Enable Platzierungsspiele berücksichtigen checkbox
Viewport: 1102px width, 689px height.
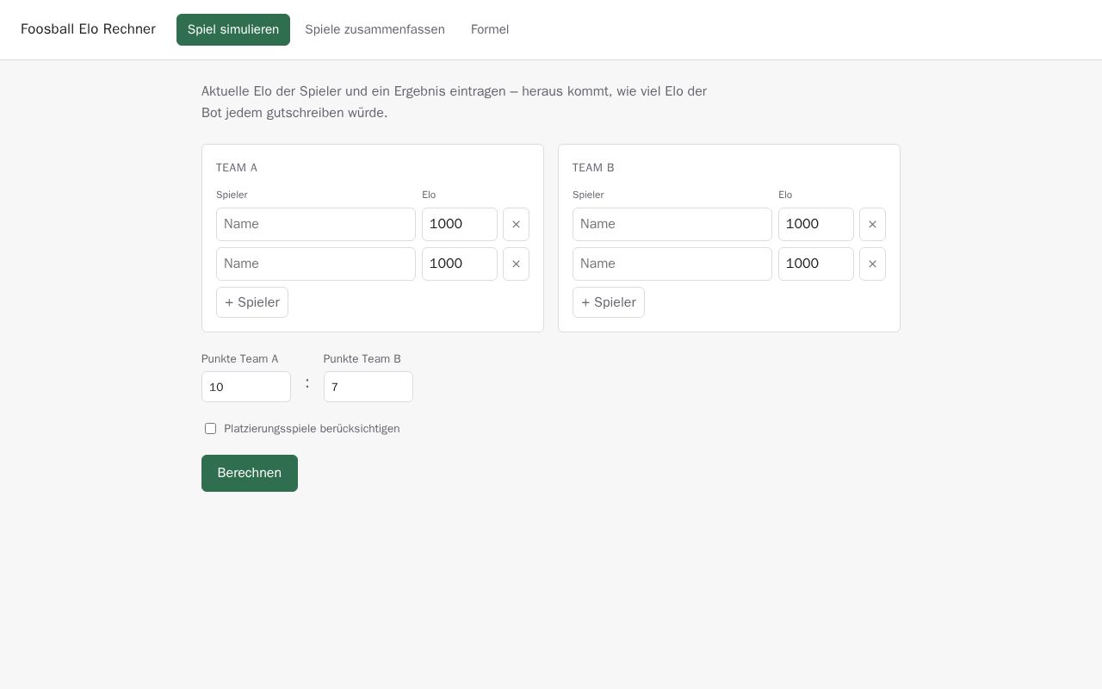coord(210,428)
